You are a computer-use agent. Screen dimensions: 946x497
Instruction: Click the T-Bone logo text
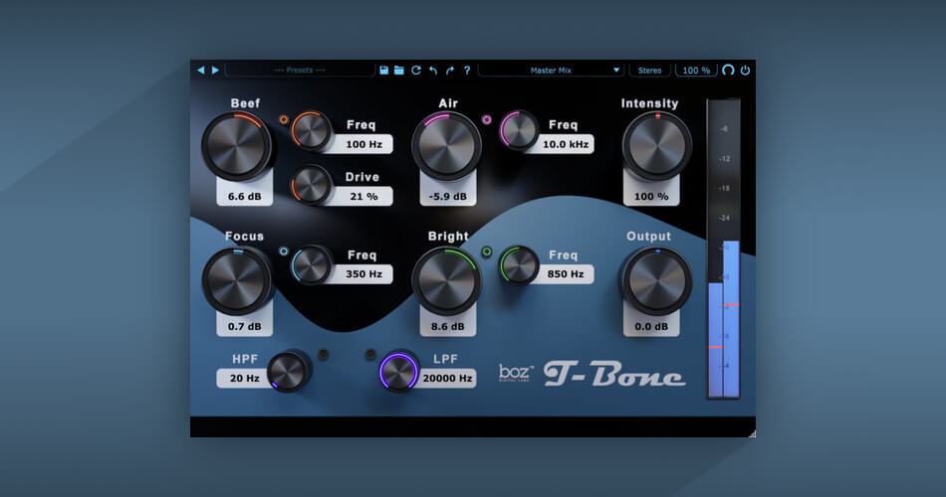click(x=614, y=374)
